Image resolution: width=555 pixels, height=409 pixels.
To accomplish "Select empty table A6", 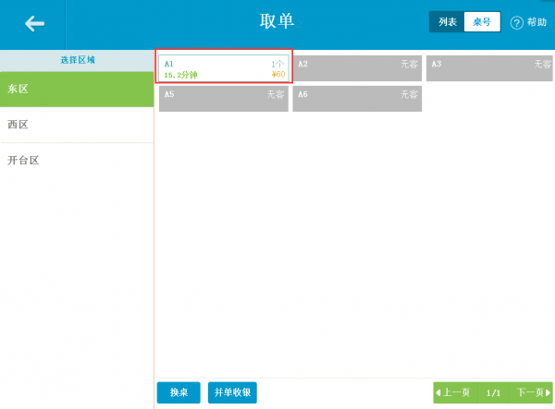I will coord(357,99).
